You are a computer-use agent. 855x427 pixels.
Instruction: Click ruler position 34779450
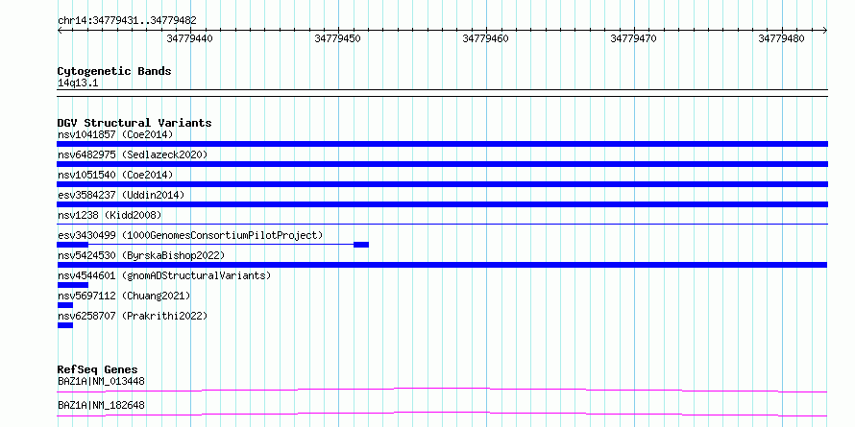[x=337, y=38]
